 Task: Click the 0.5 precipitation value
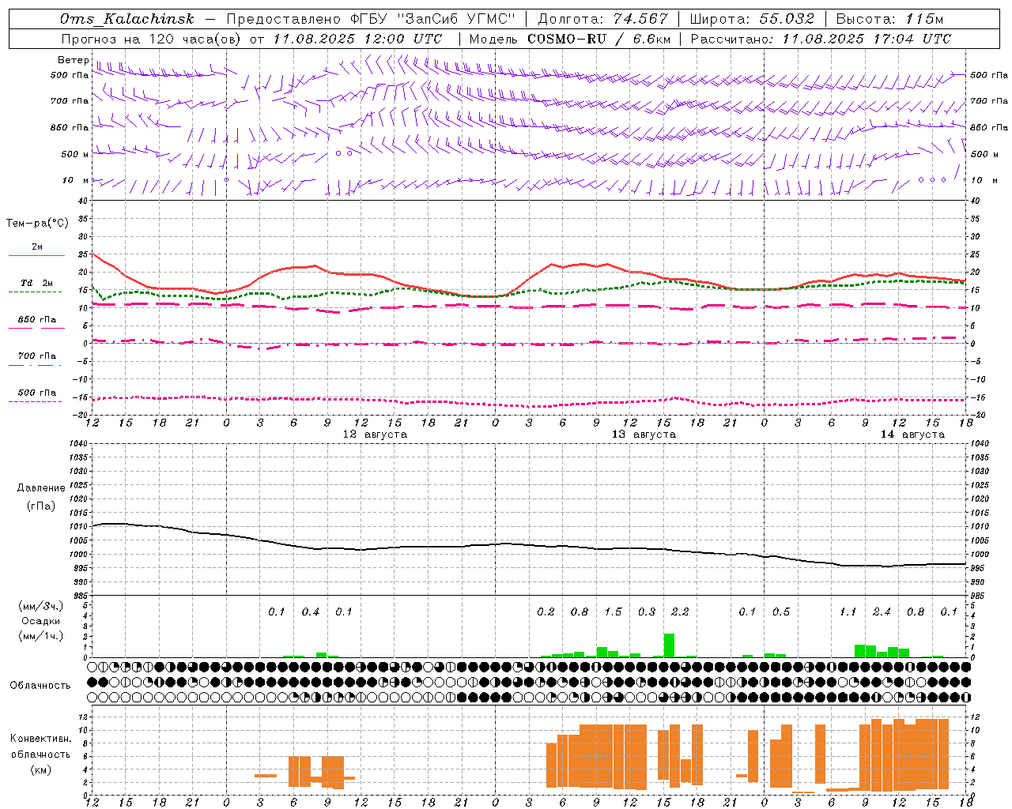[781, 612]
